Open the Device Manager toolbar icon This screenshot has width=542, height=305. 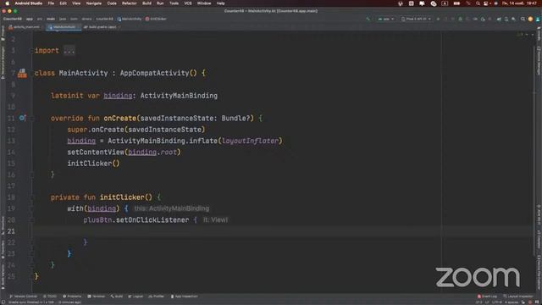[x=506, y=19]
